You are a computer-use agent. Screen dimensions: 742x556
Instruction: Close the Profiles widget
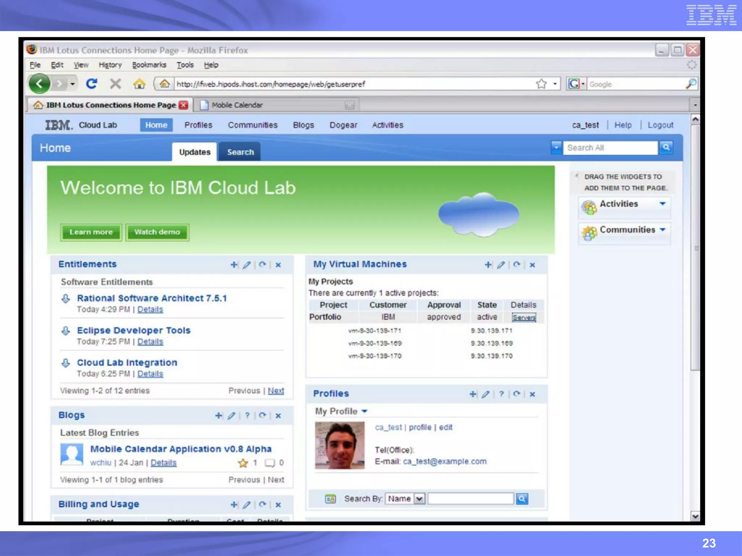pyautogui.click(x=532, y=394)
